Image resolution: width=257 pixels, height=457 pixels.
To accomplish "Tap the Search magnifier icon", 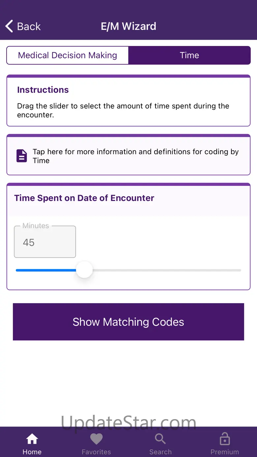I will (x=160, y=439).
